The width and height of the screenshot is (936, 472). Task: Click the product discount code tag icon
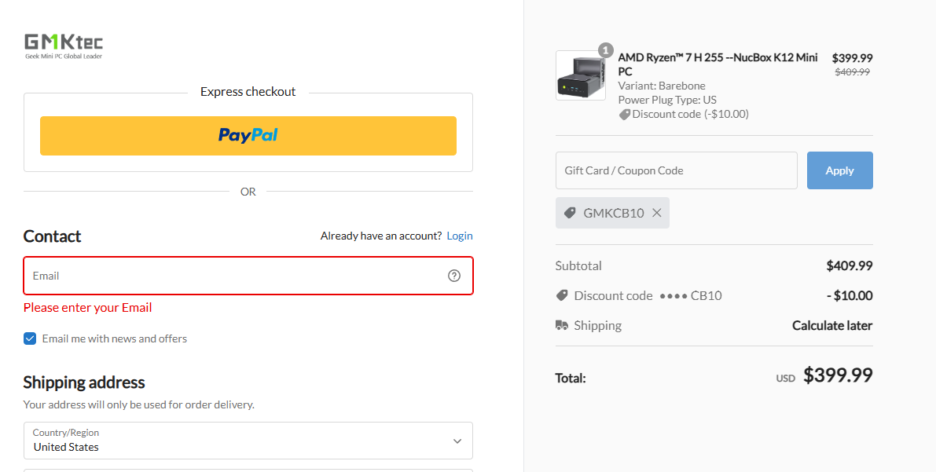click(625, 115)
